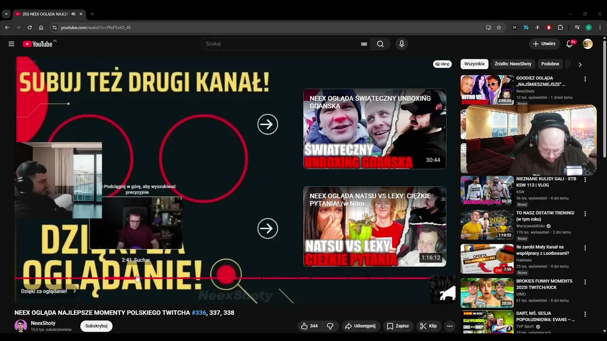The height and width of the screenshot is (341, 607).
Task: Select the Źródło: NeexShoty filter chip
Action: (513, 64)
